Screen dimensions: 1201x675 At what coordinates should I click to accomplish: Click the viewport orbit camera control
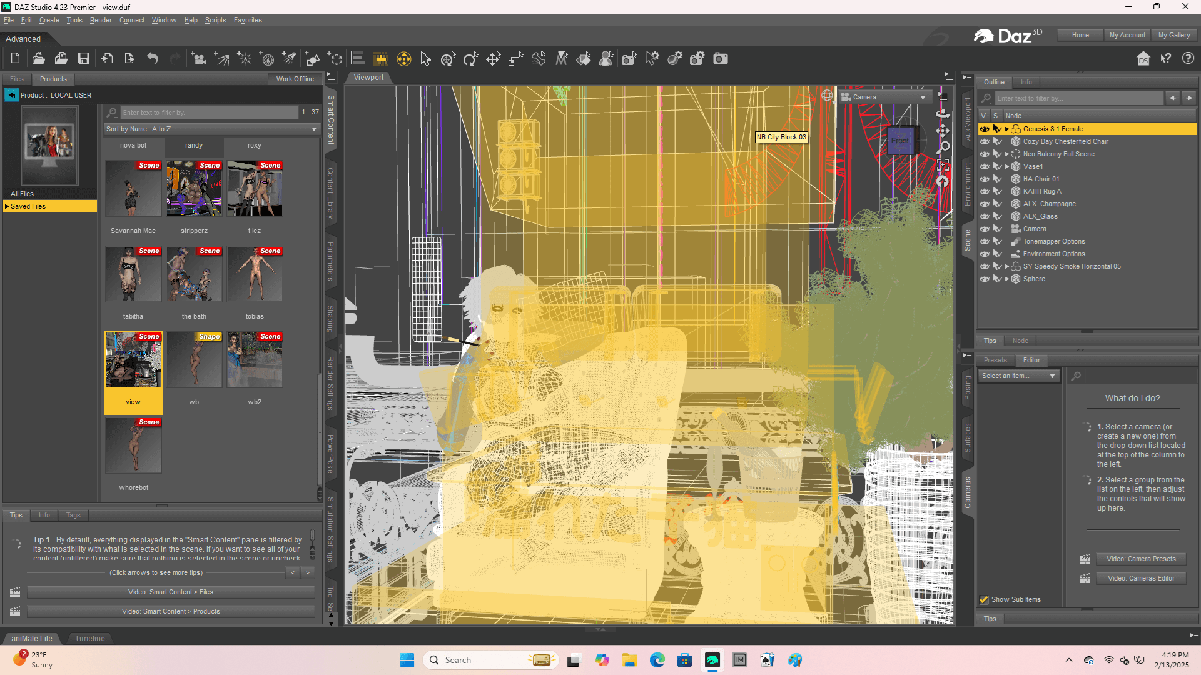click(943, 113)
